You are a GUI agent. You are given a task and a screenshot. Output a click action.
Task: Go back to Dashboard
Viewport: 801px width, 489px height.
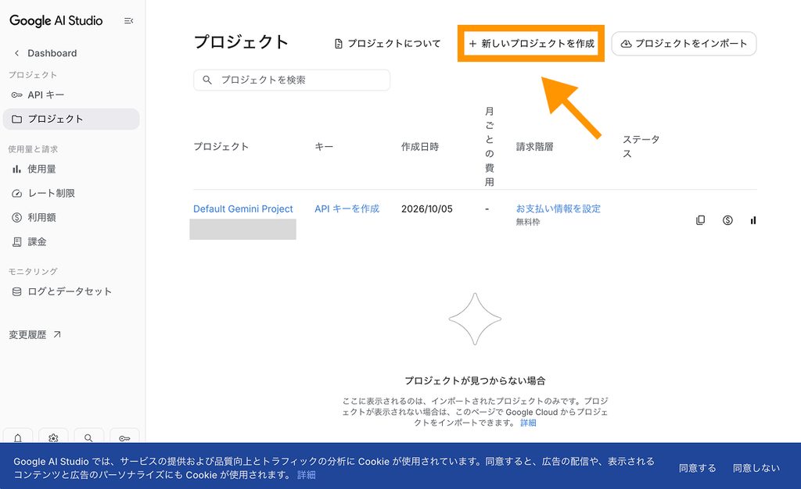pyautogui.click(x=45, y=53)
